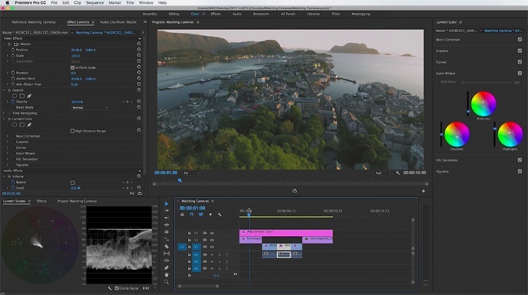Viewport: 528px width, 295px height.
Task: Click Export Frame camera icon
Action: click(295, 191)
